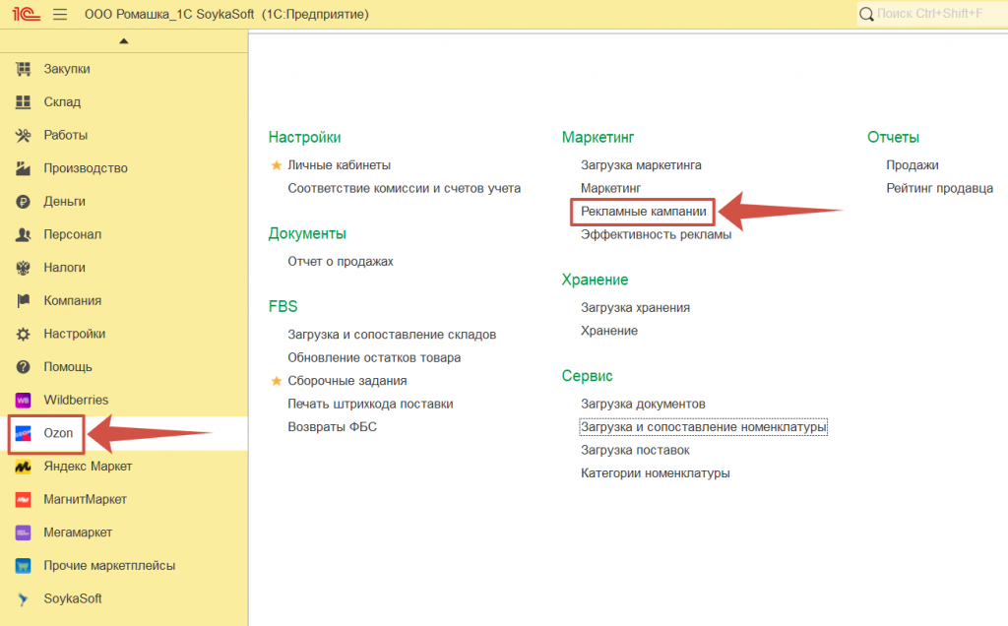Open Рекламные кампании link
1008x626 pixels.
click(x=643, y=212)
